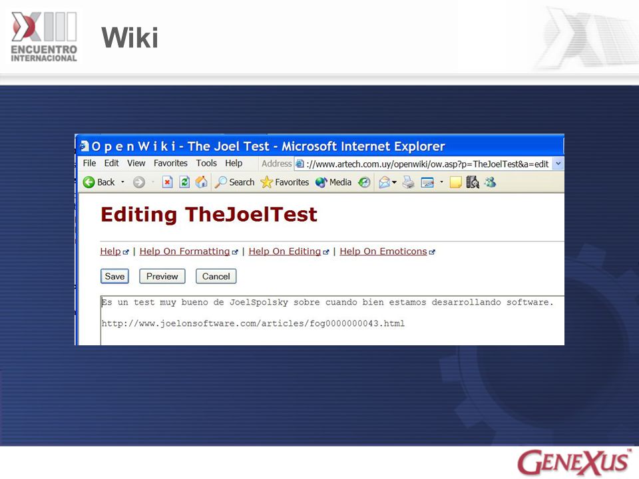Click the yellow Discuss note icon
Image resolution: width=639 pixels, height=479 pixels.
(x=455, y=182)
